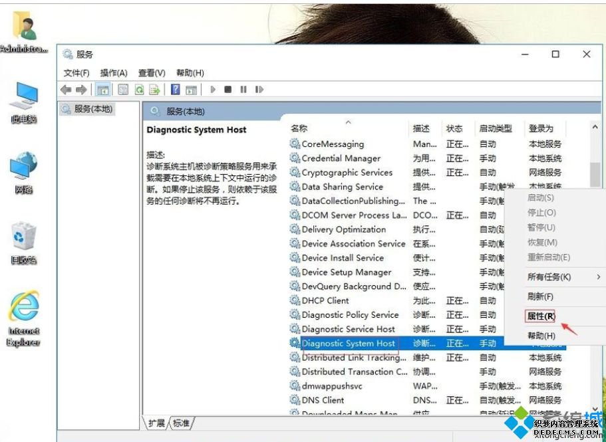Select the DataCollectionPublishing service row
Screen dimensions: 606x442
(397, 201)
